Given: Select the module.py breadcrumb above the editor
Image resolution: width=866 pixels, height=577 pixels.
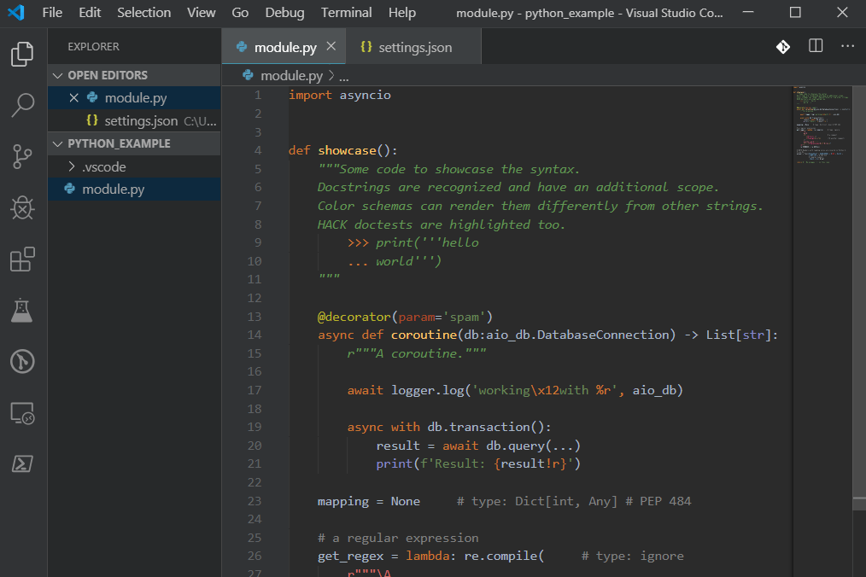Looking at the screenshot, I should [290, 75].
